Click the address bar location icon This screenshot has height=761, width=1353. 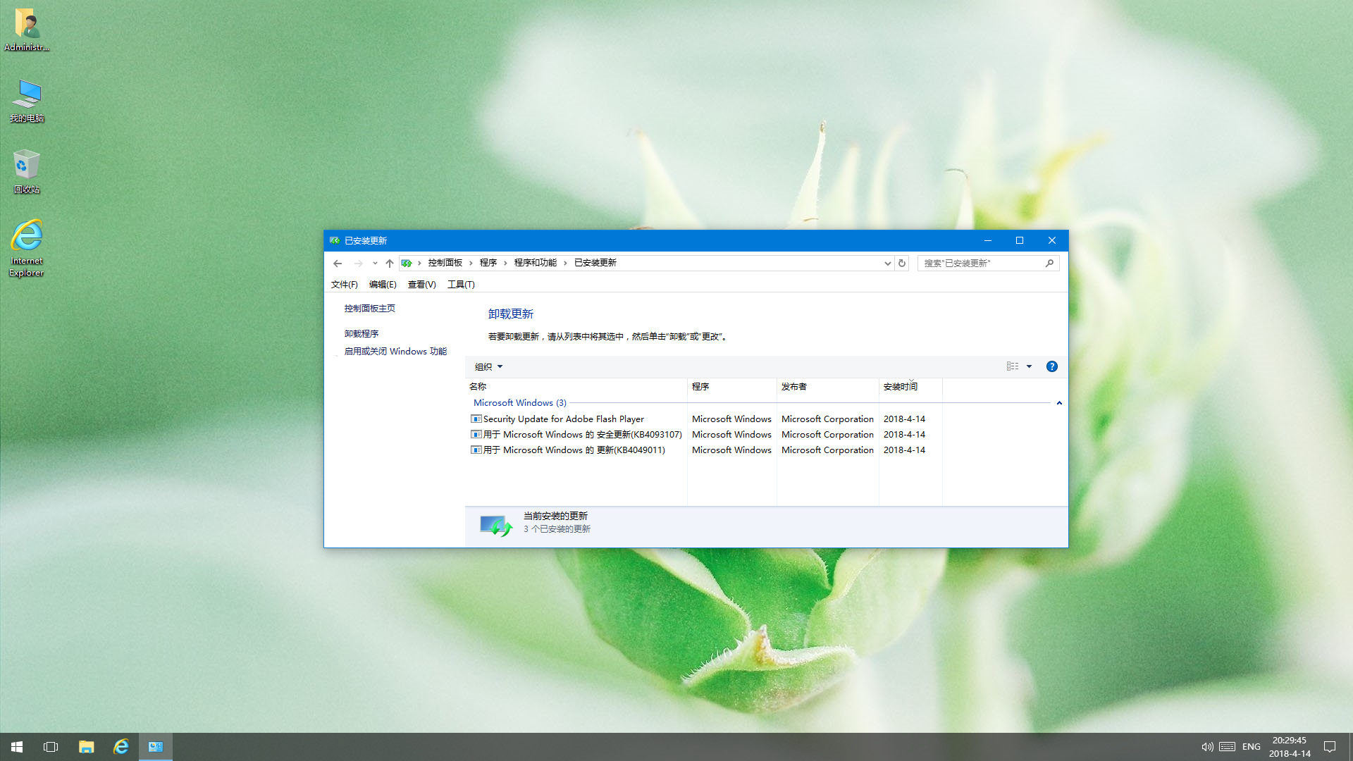pyautogui.click(x=407, y=263)
